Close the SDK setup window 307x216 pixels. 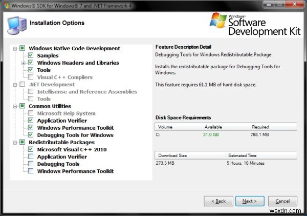click(295, 4)
